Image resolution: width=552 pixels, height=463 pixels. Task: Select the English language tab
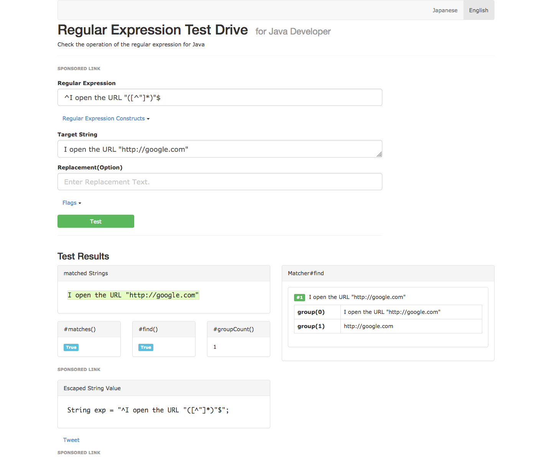tap(478, 10)
